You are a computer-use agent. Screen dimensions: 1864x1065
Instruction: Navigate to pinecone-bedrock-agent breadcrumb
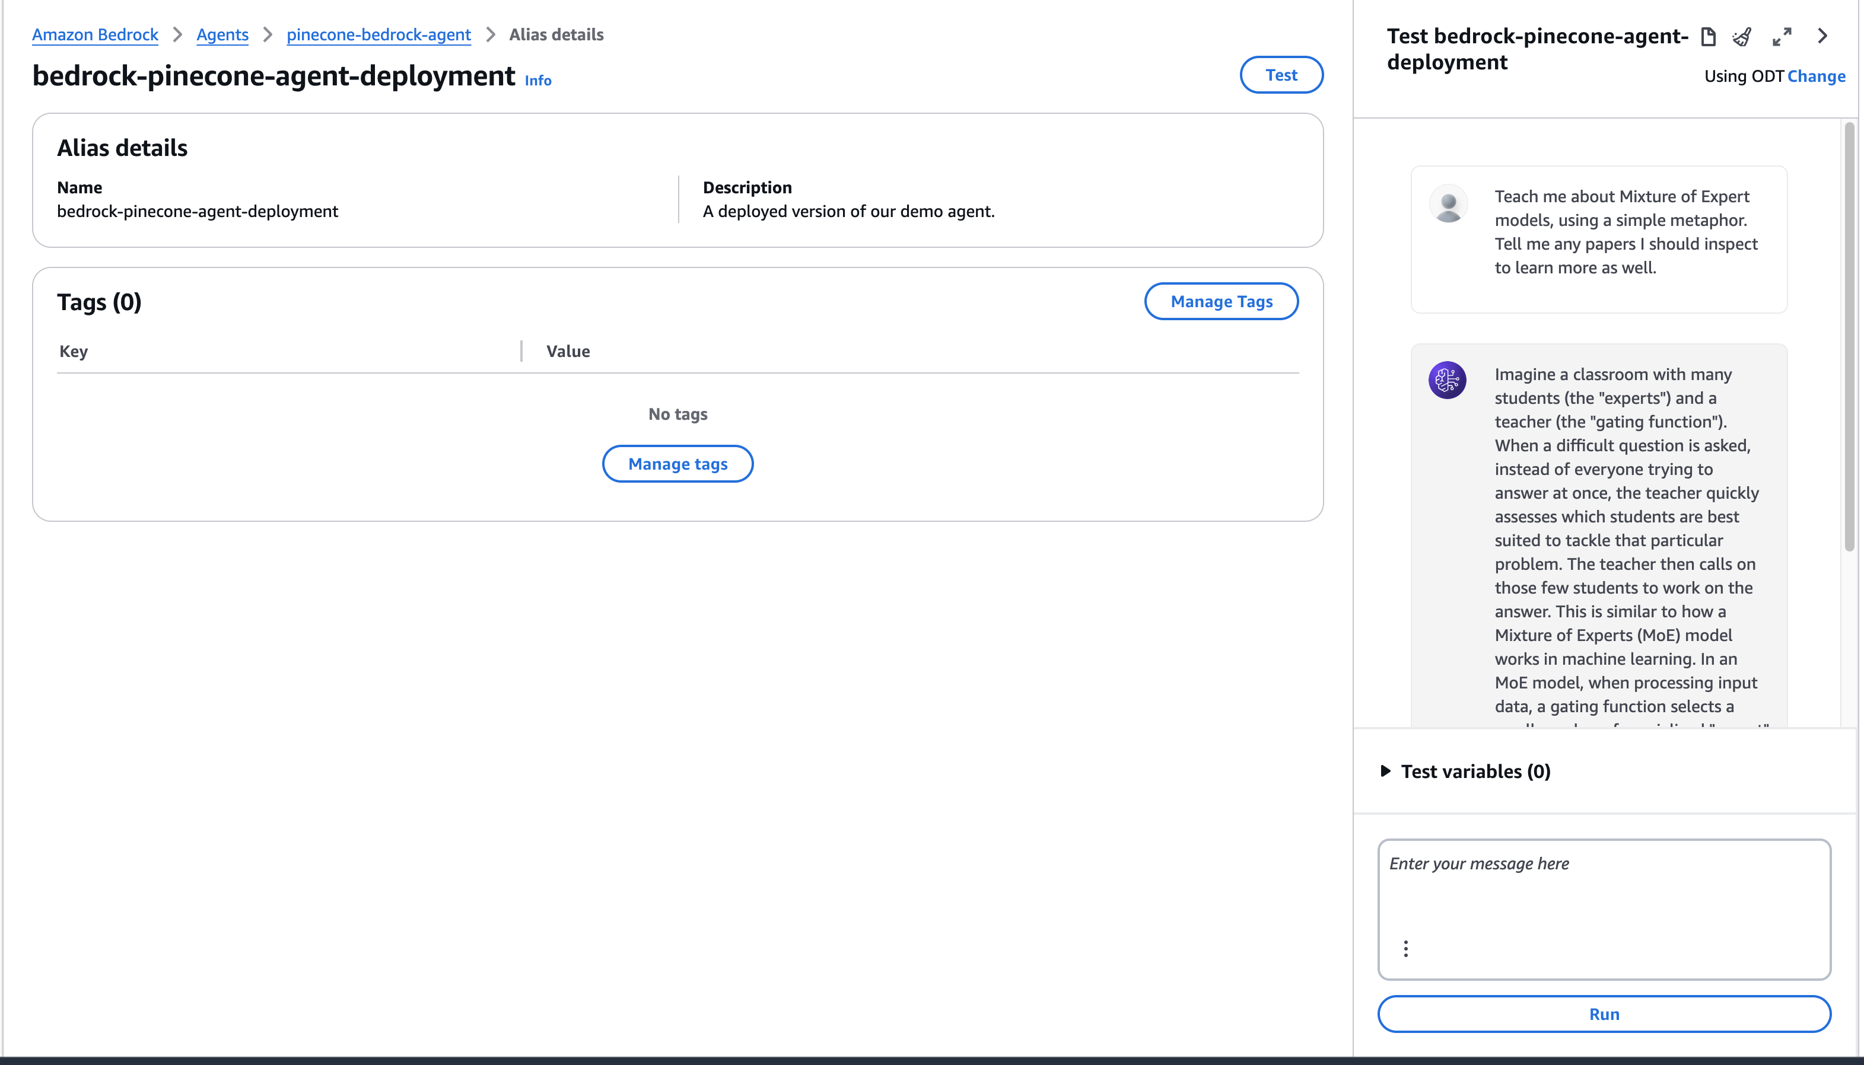pos(378,34)
